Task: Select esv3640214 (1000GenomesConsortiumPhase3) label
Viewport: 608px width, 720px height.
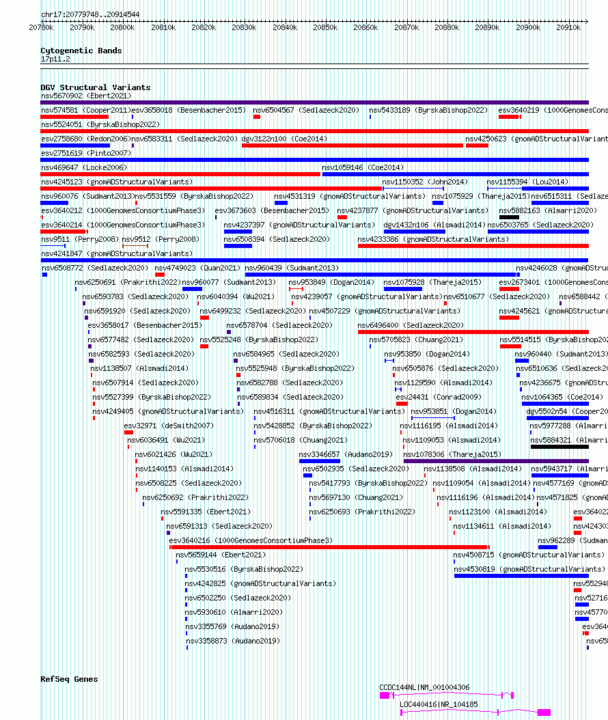Action: [x=123, y=225]
